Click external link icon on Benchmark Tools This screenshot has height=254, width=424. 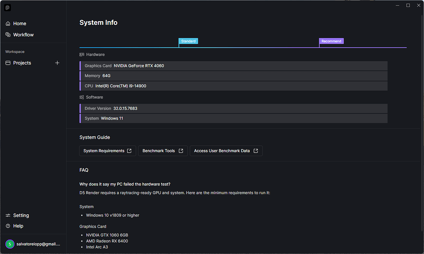point(181,151)
